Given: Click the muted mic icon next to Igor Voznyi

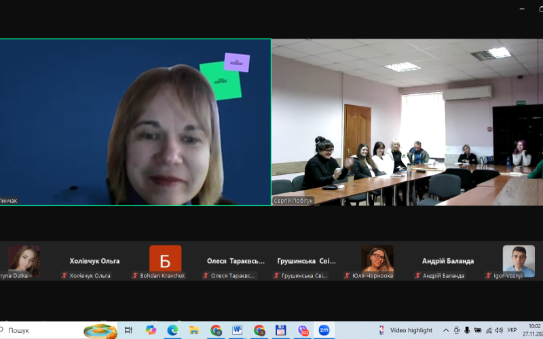Looking at the screenshot, I should (488, 276).
